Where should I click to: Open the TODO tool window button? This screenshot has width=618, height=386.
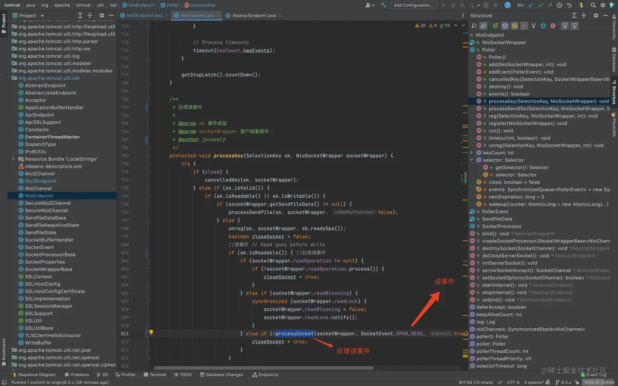183,375
